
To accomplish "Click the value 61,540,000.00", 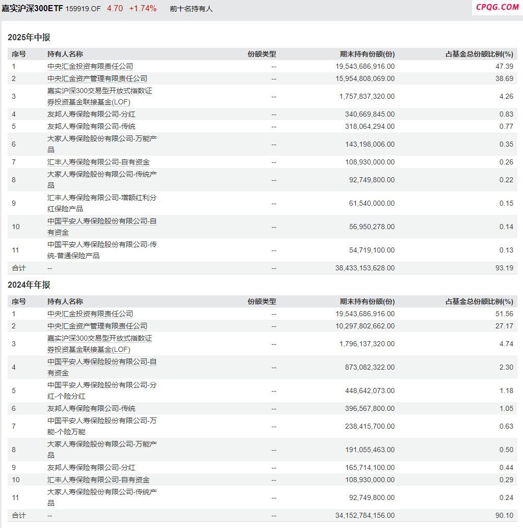I will [x=372, y=203].
